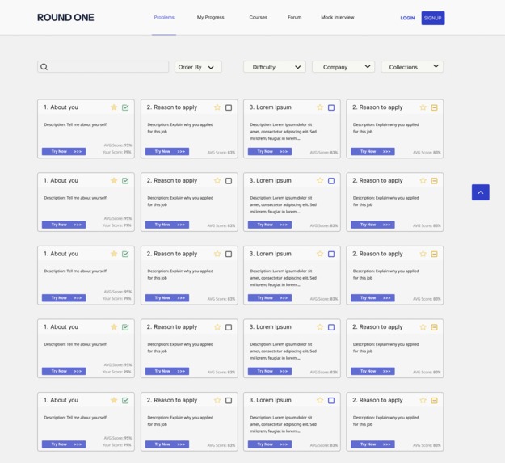Star fourth-row 'Reason to apply' card with empty checkbox
Screen dimensions: 505x463
(x=217, y=326)
